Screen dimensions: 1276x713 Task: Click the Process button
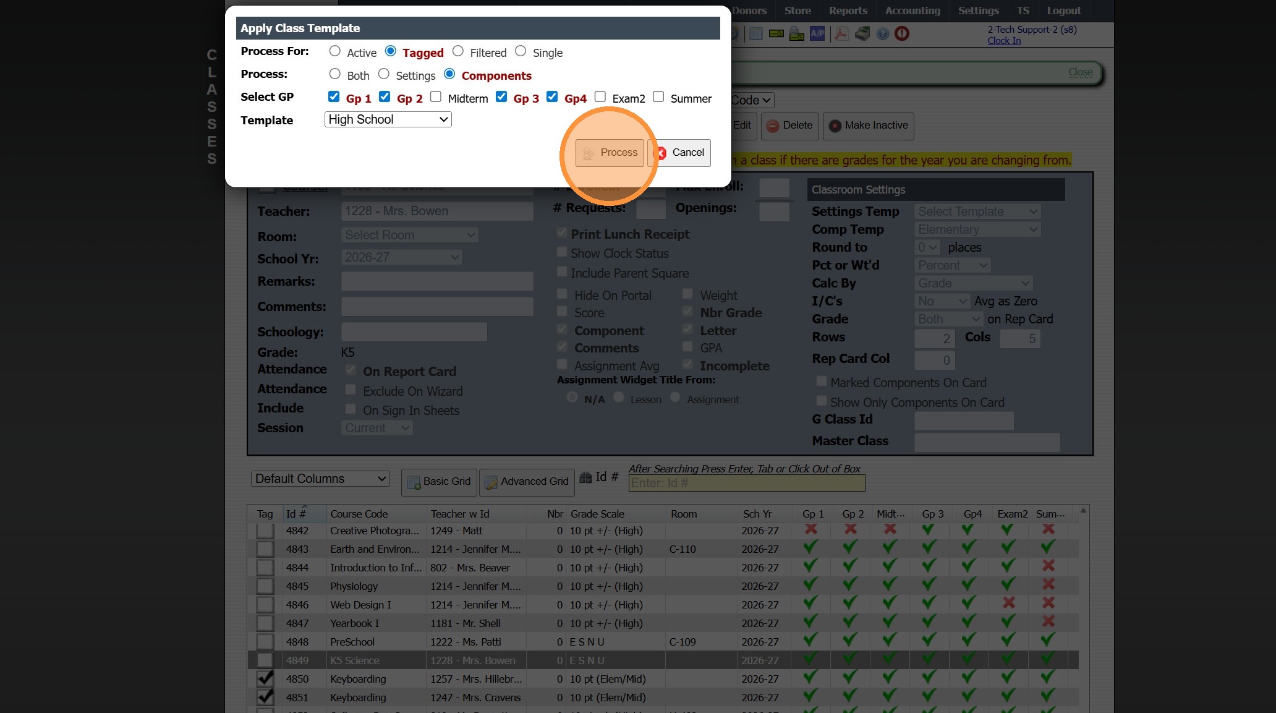pos(610,153)
